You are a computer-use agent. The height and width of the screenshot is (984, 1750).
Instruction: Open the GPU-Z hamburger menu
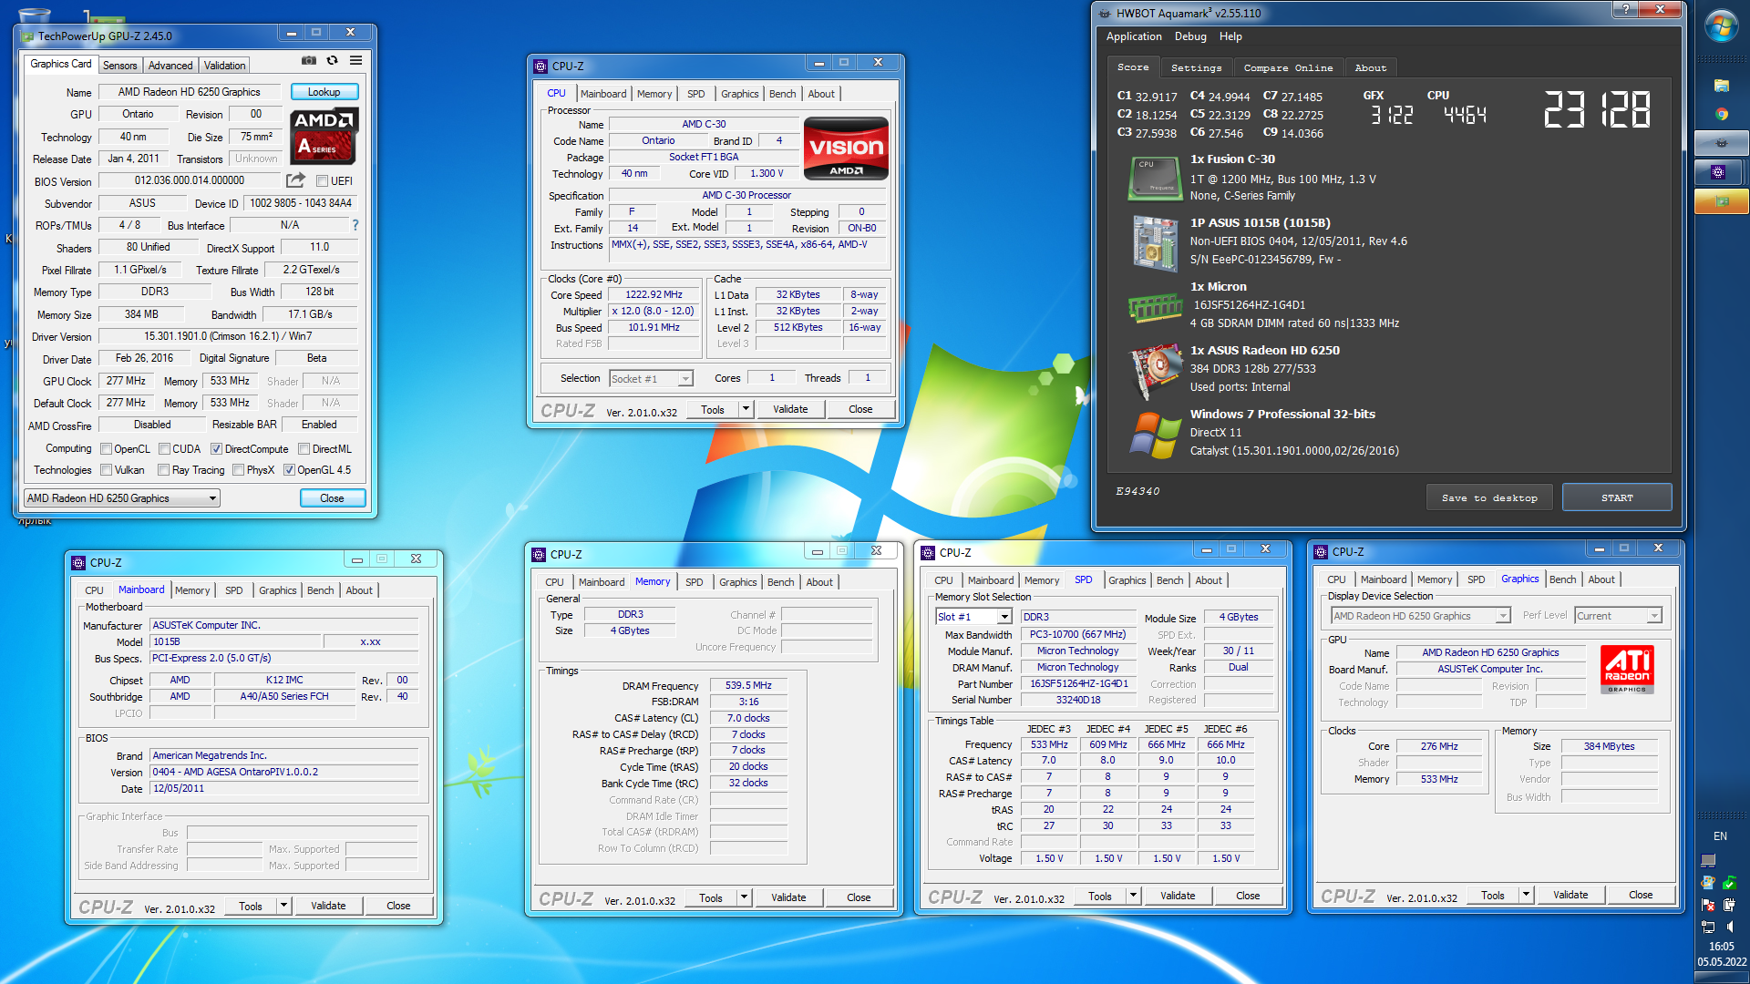click(356, 60)
